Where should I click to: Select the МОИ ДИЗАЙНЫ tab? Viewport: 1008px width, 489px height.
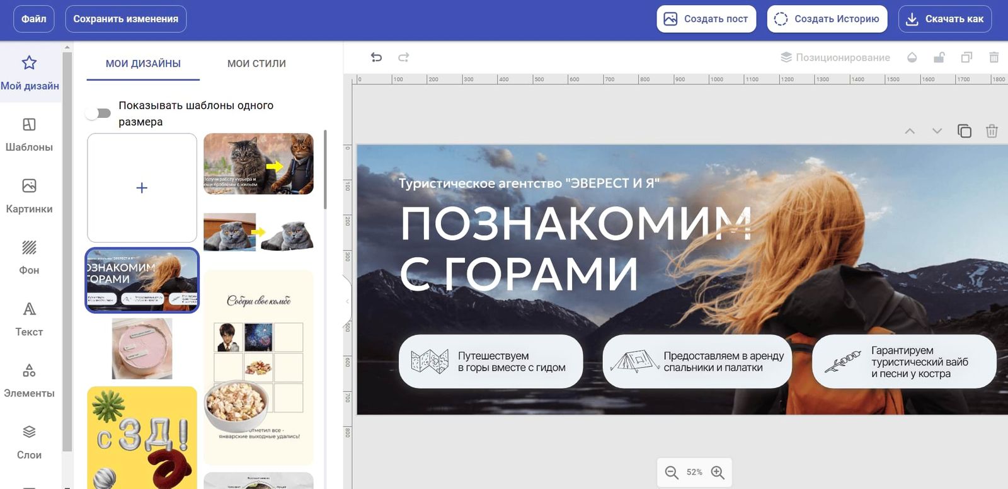coord(143,64)
